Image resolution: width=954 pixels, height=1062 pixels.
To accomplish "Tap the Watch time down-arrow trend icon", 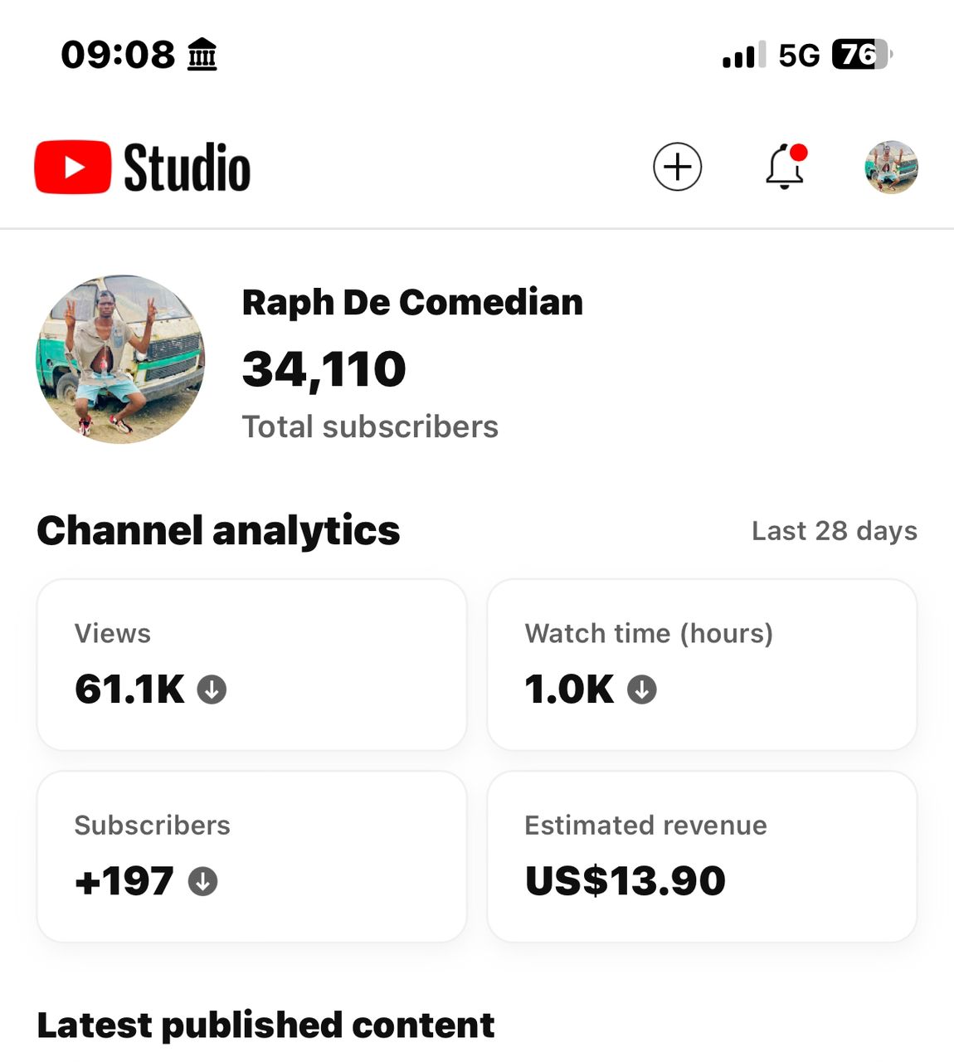I will coord(641,689).
